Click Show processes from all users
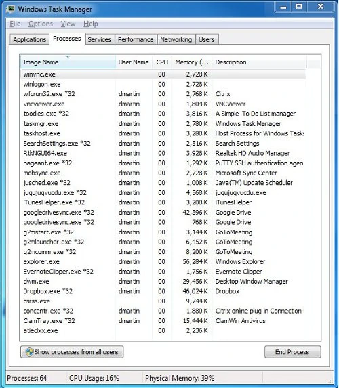The image size is (339, 388). tap(72, 352)
